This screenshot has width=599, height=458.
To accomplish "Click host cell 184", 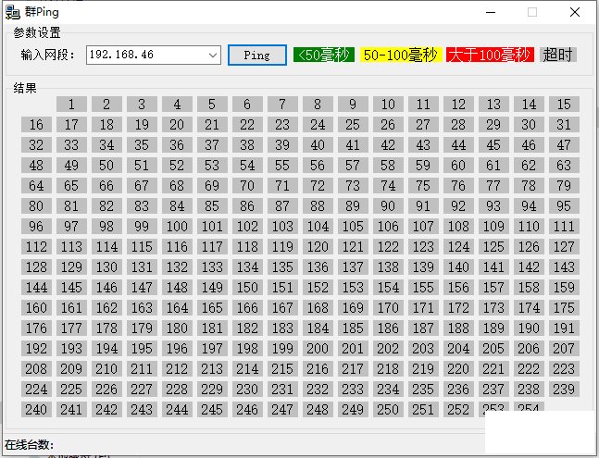I will coord(318,328).
